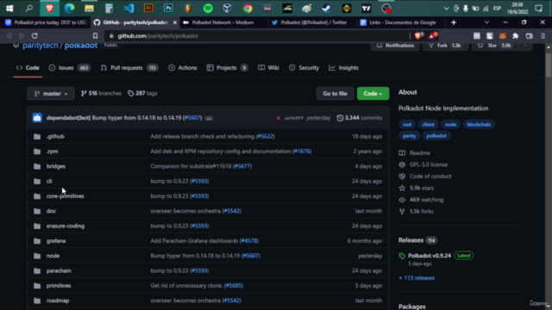Open master branch dropdown
Viewport: 552px width, 310px height.
click(x=51, y=94)
